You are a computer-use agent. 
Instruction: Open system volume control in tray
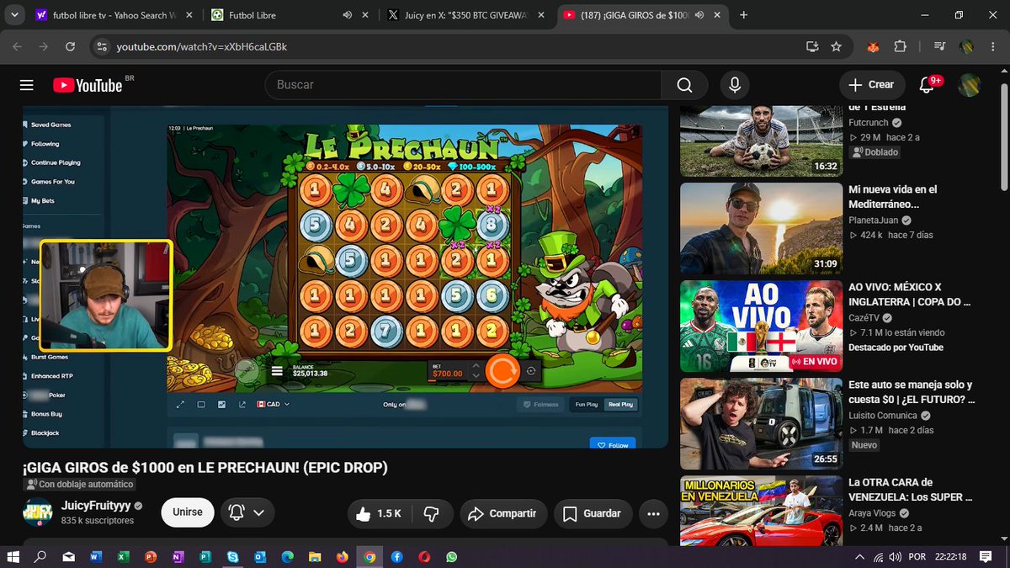896,557
